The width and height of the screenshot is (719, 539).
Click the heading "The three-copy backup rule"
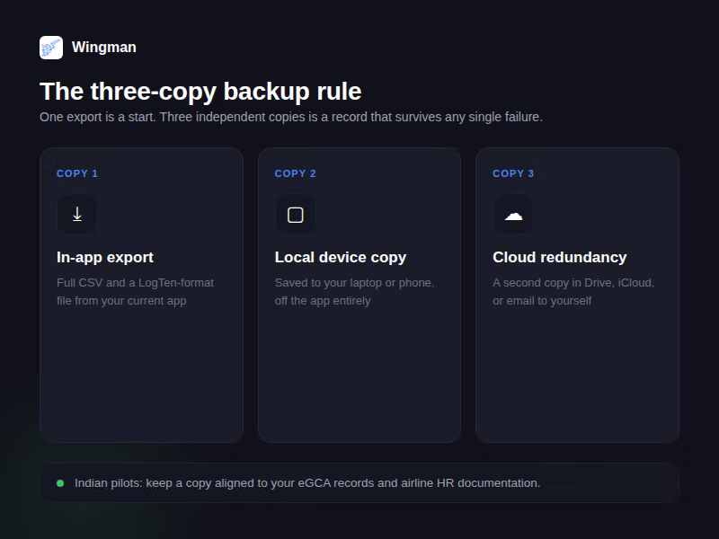point(200,92)
